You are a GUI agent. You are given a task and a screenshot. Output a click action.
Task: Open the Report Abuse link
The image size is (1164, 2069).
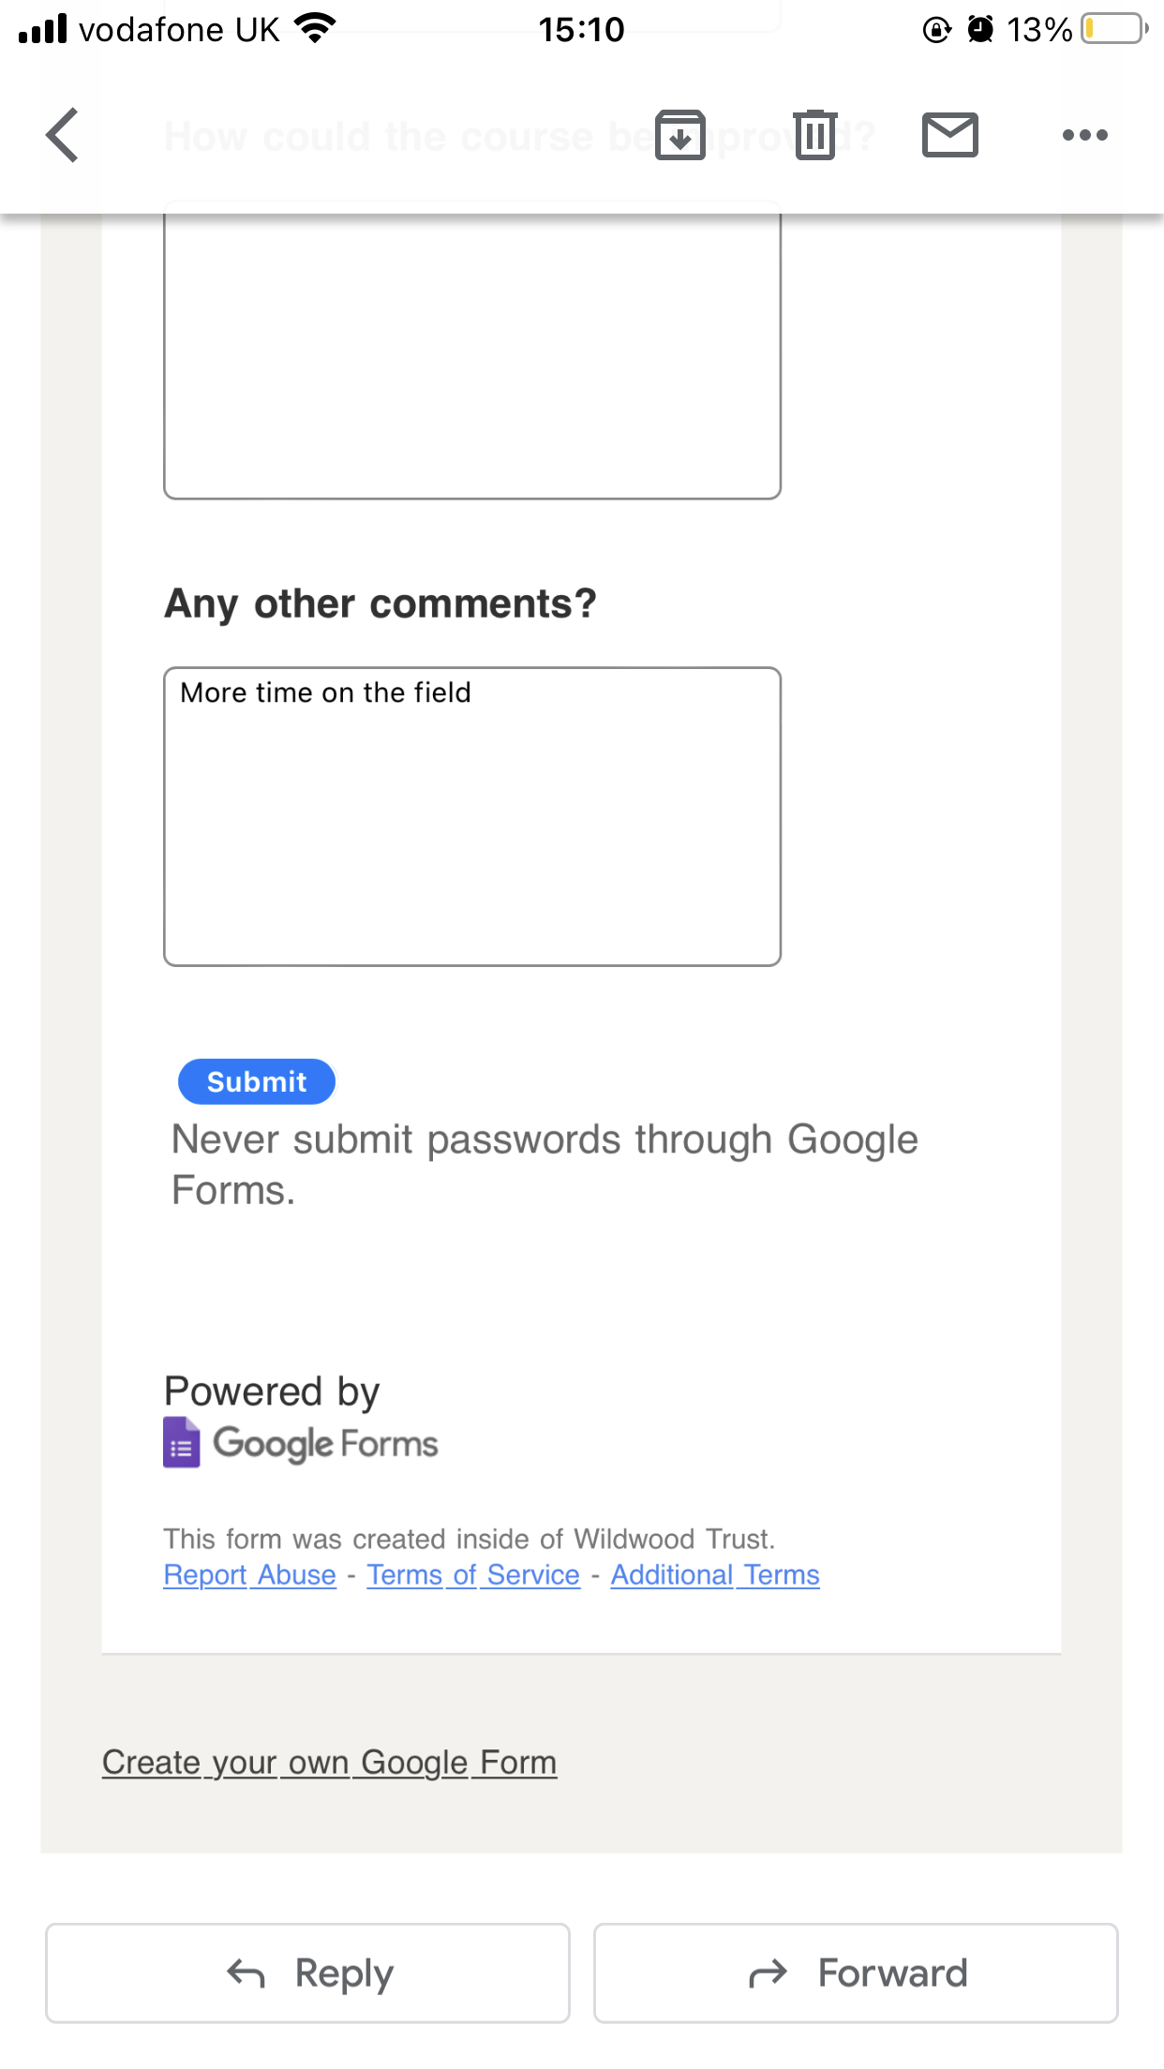click(249, 1575)
